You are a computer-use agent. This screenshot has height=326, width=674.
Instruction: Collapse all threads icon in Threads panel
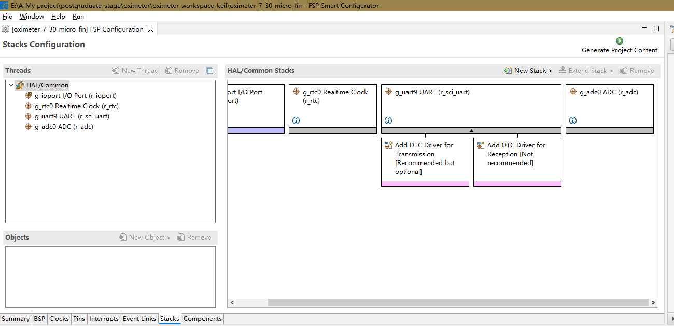coord(209,71)
